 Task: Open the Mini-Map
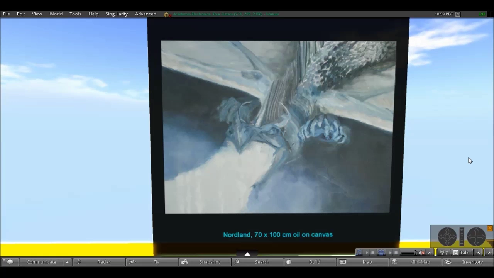416,262
